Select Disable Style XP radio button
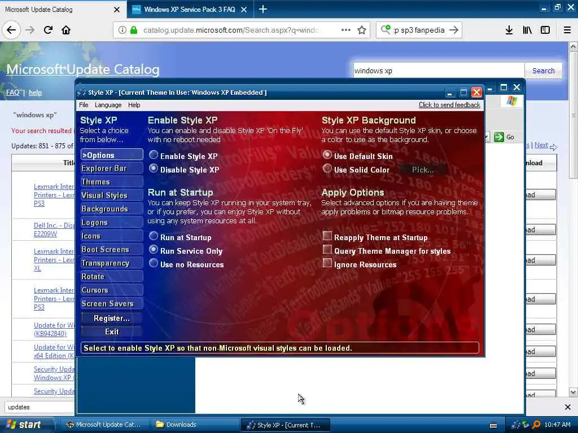578x433 pixels. click(154, 169)
